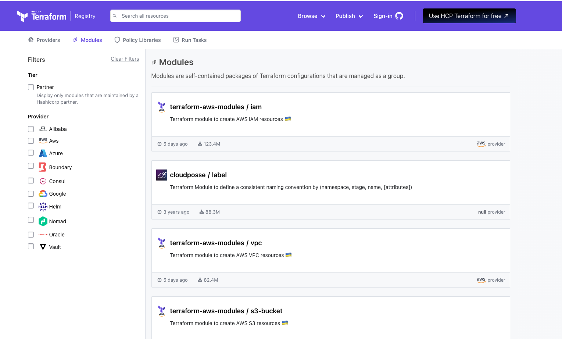The image size is (562, 339).
Task: Open the Providers tab
Action: pyautogui.click(x=44, y=40)
